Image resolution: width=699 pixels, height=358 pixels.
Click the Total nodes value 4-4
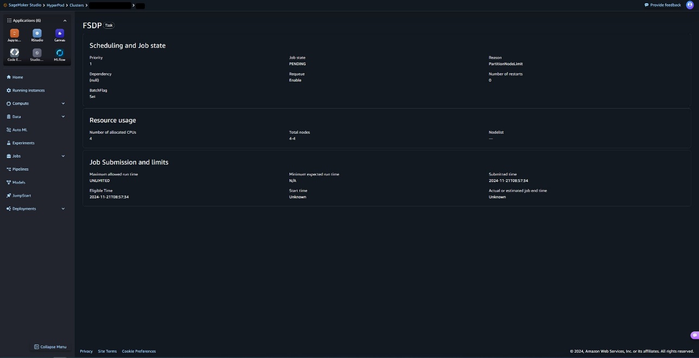click(292, 139)
